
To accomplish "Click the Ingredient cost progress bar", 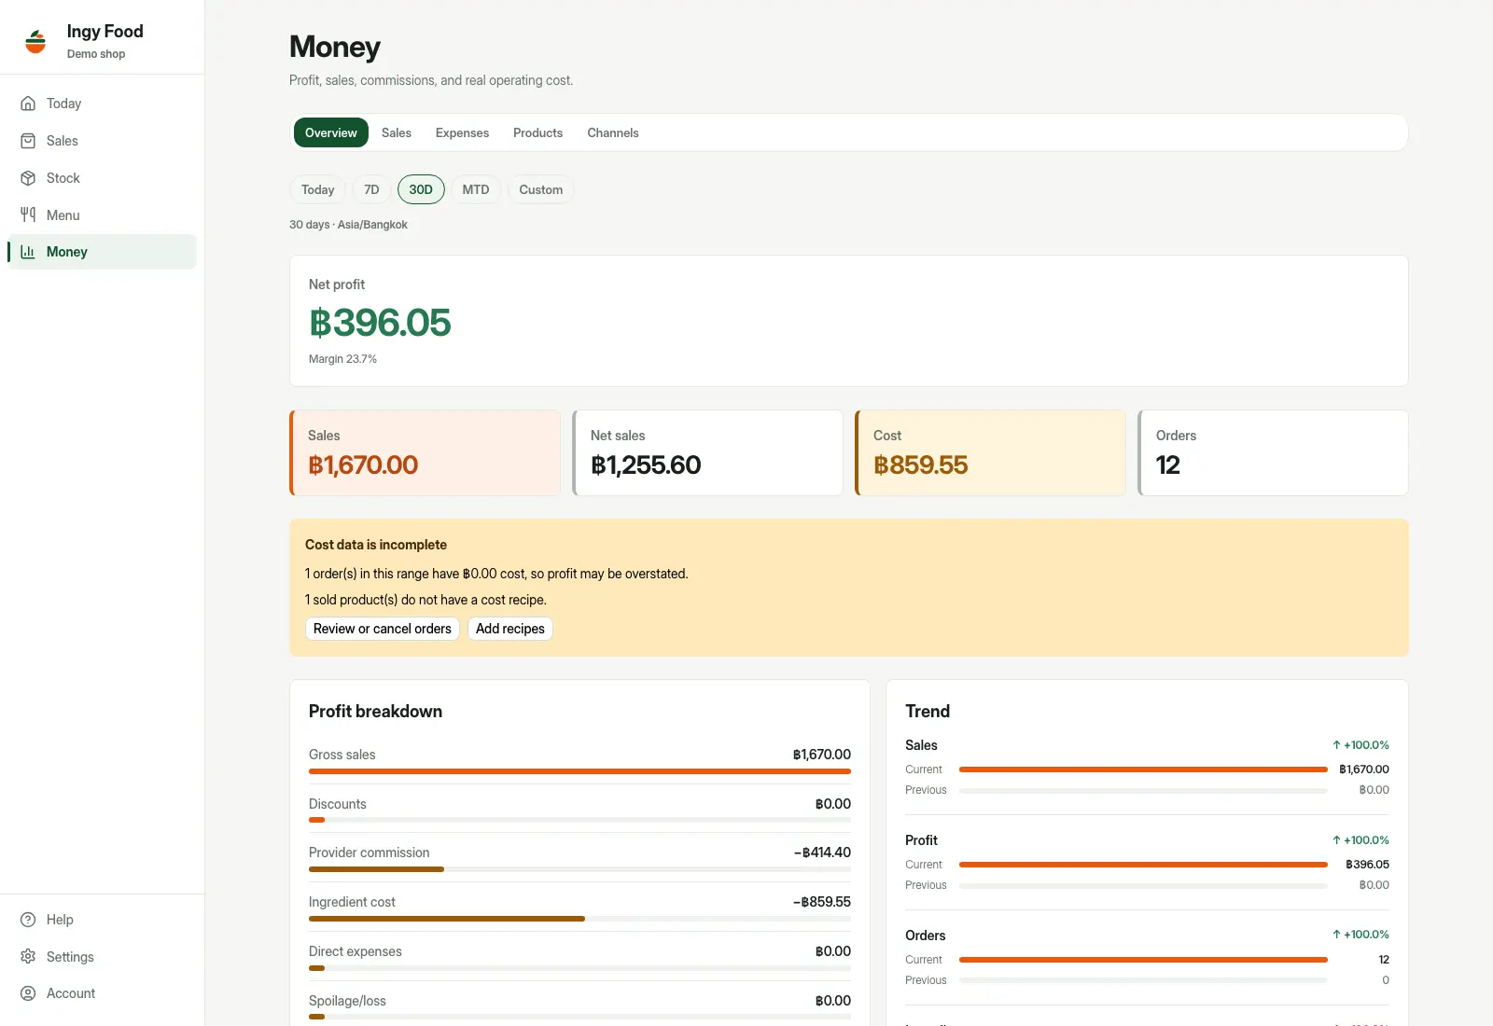I will 579,919.
